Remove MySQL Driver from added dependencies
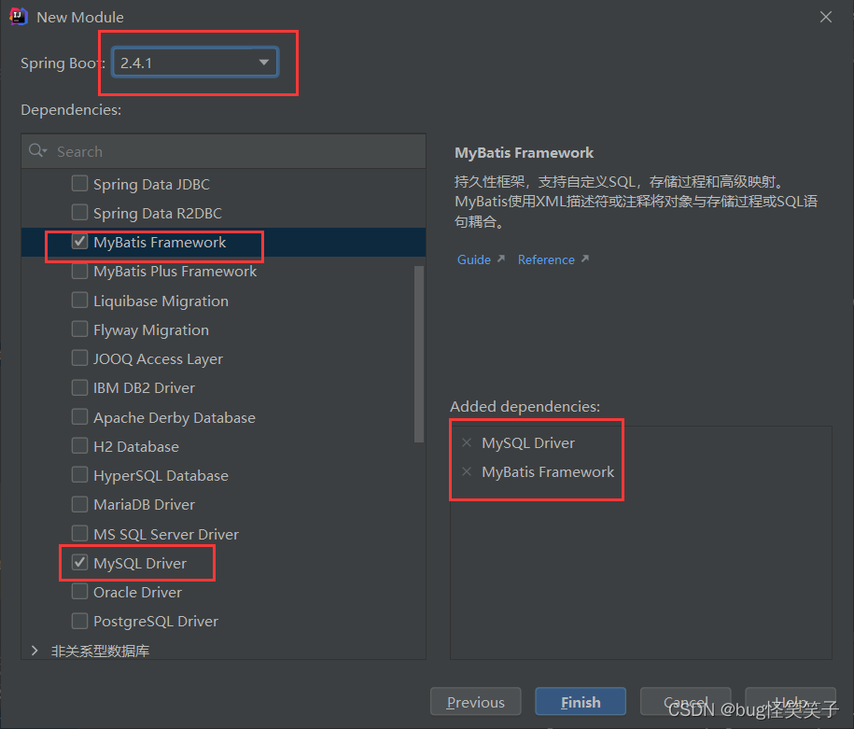The width and height of the screenshot is (854, 729). (x=467, y=442)
